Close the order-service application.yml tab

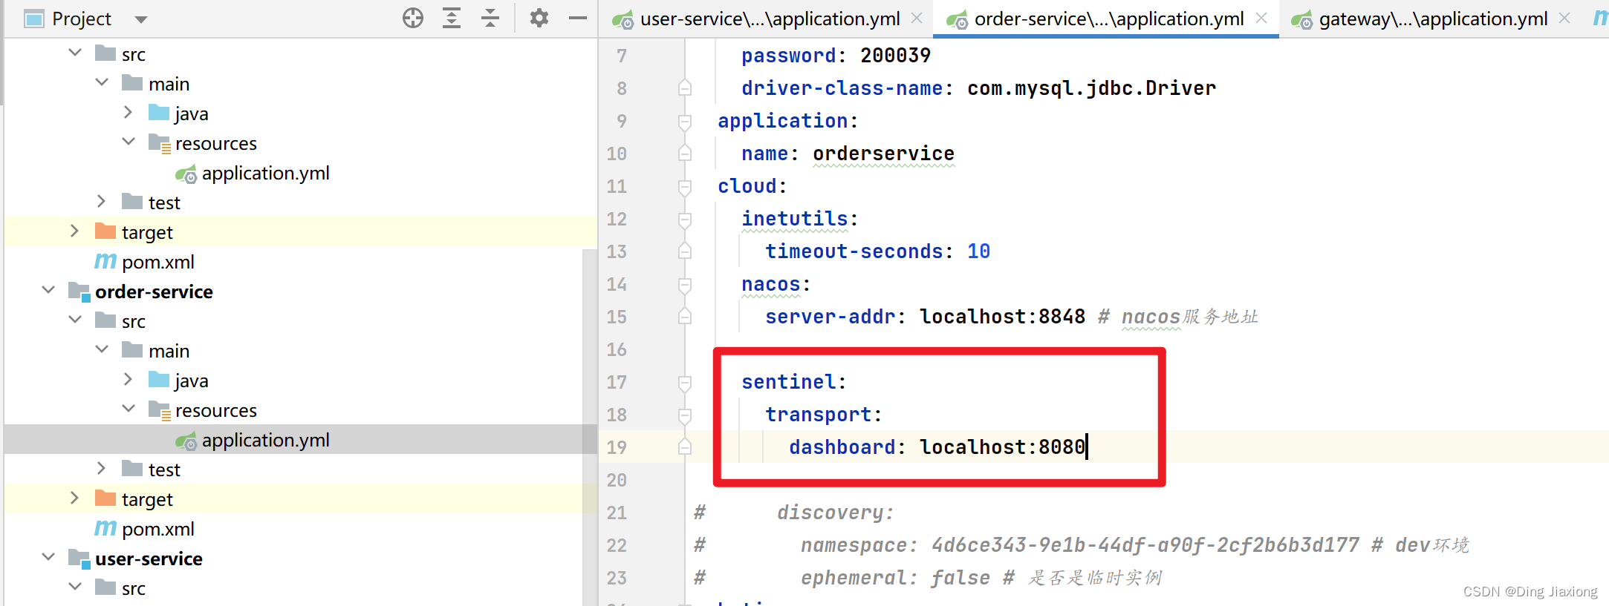pyautogui.click(x=1261, y=18)
